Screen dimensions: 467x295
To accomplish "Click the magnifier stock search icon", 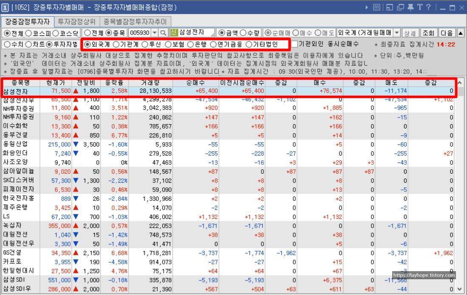I will tap(163, 33).
